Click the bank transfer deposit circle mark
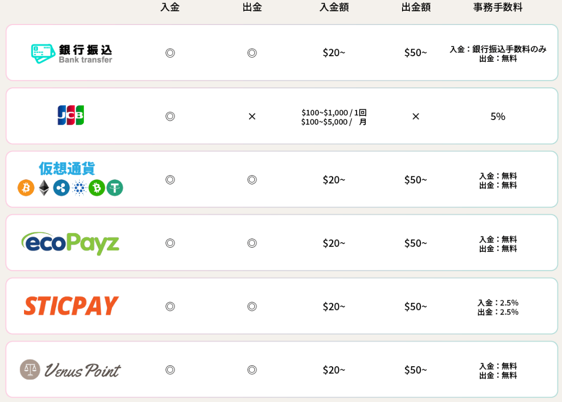Viewport: 562px width, 402px height. (x=170, y=53)
